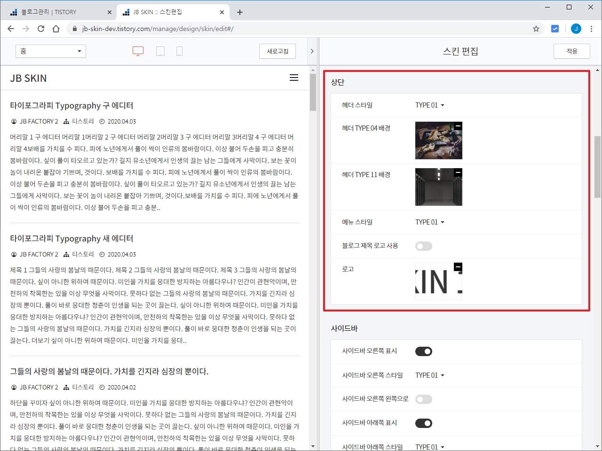Screen dimensions: 602x451
Task: Open 헤더 스타일 TYPE 01 dropdown
Action: pyautogui.click(x=430, y=105)
